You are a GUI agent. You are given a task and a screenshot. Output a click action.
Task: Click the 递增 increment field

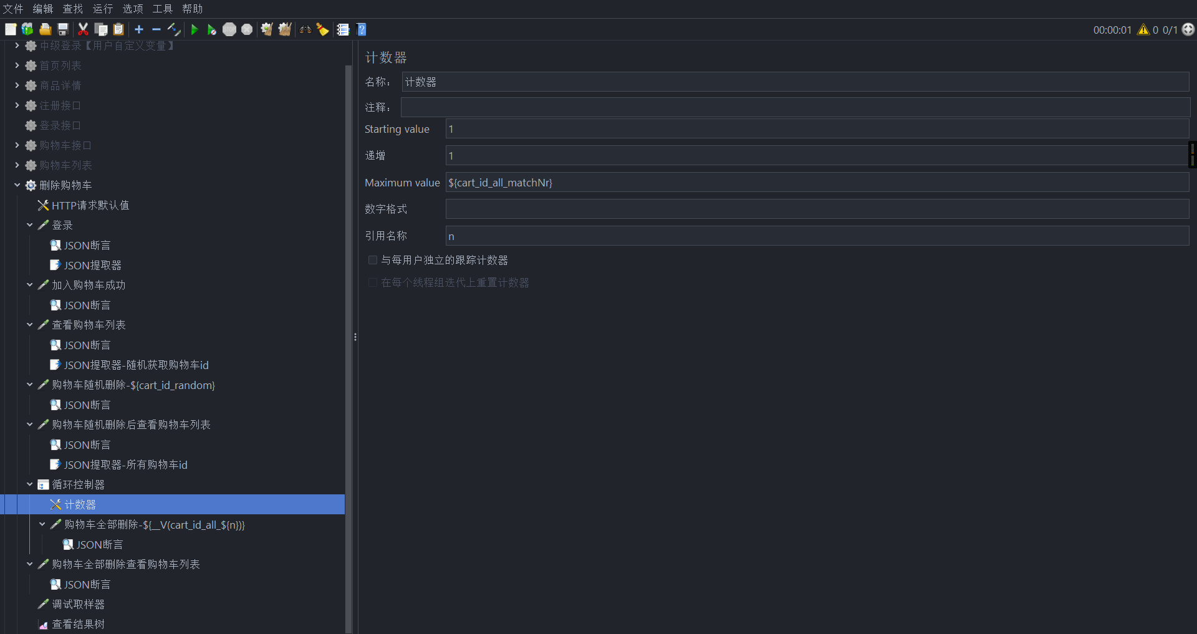point(817,156)
